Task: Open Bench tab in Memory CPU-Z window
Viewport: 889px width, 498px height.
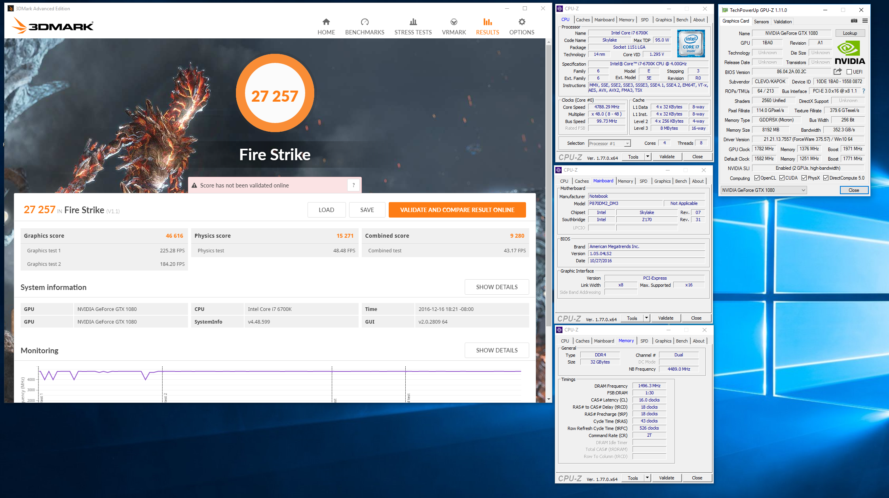Action: pos(682,341)
